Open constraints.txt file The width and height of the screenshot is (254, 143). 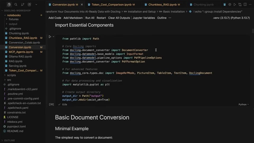point(16,113)
